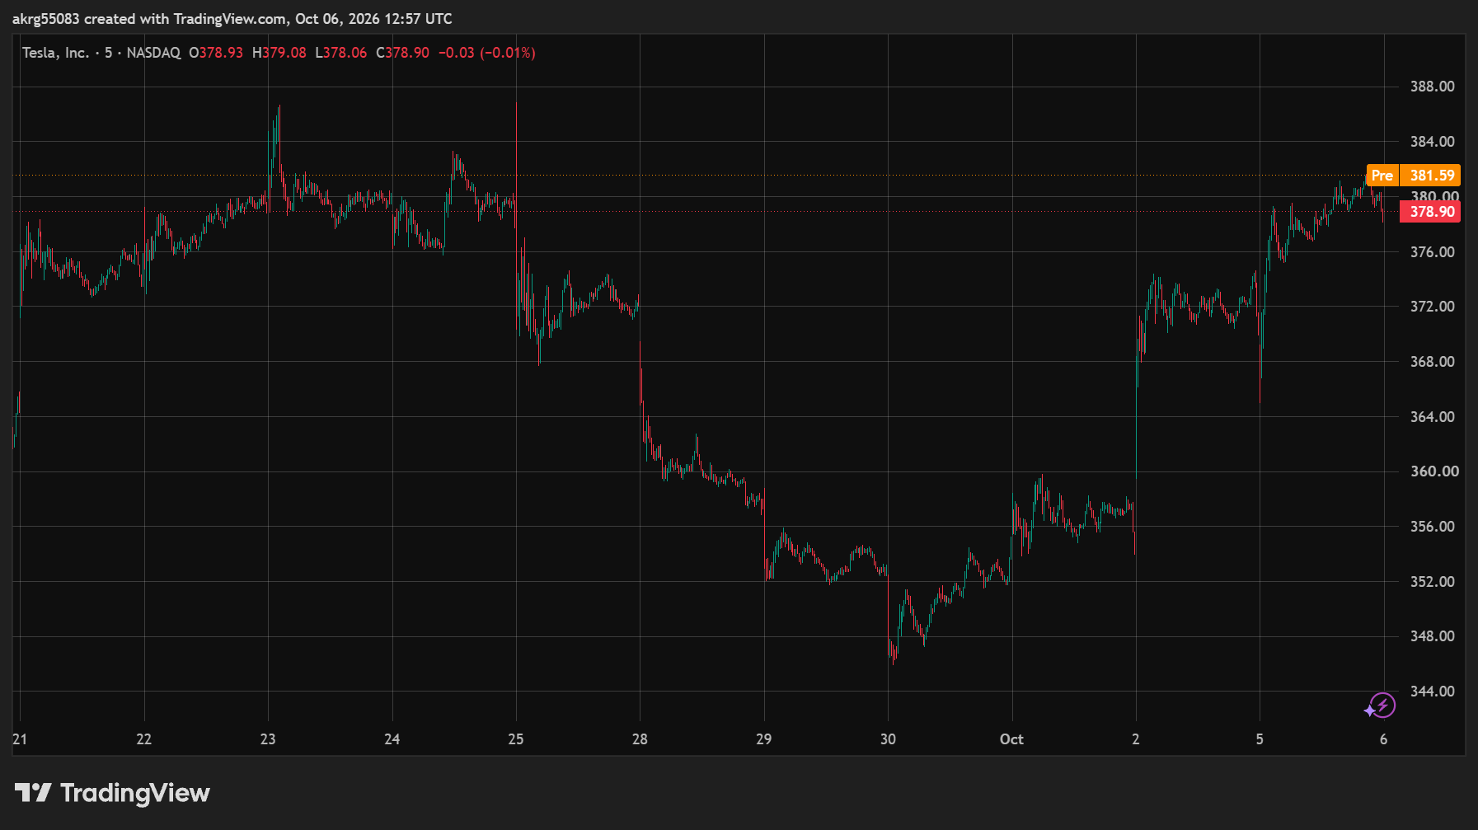Screen dimensions: 1478x830
Task: Click the 28 date label on time axis
Action: (x=640, y=739)
